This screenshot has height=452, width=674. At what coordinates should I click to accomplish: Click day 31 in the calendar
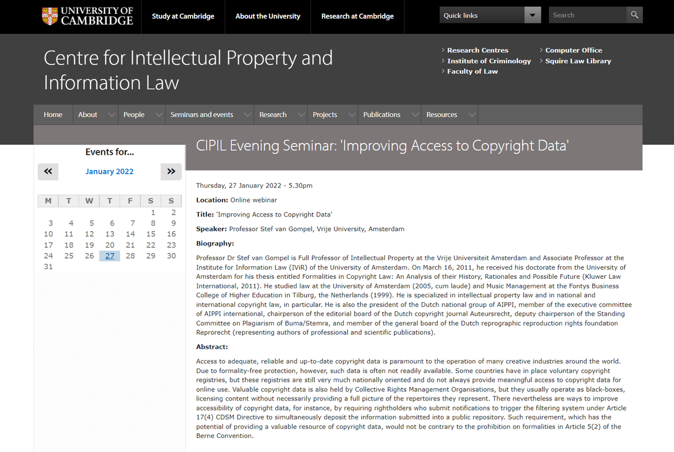click(48, 266)
